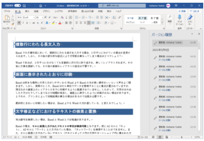
Task: Click the Undo arrow in title bar
Action: coord(29,5)
